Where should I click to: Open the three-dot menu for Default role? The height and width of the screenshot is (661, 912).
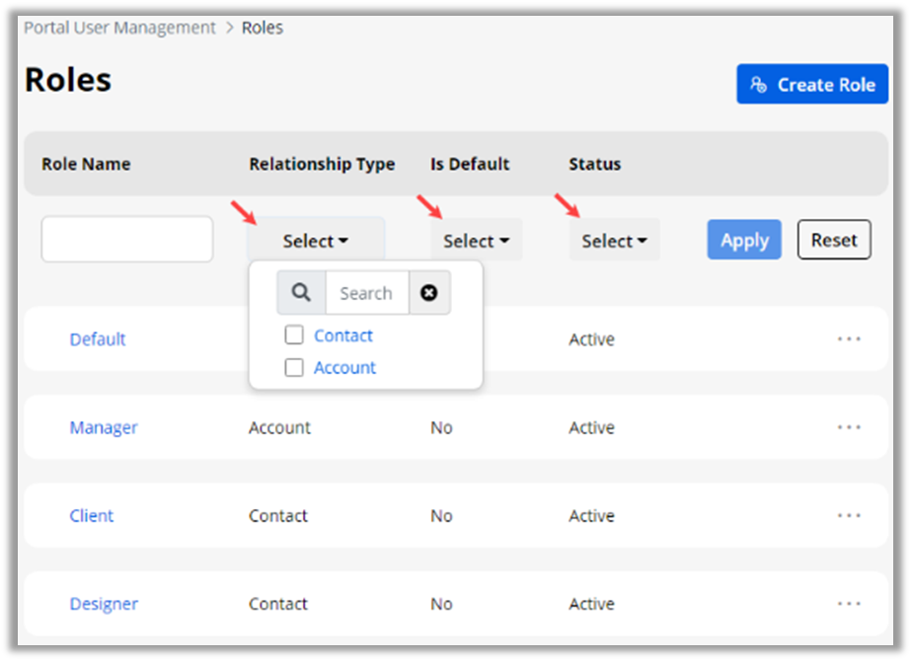pyautogui.click(x=848, y=338)
